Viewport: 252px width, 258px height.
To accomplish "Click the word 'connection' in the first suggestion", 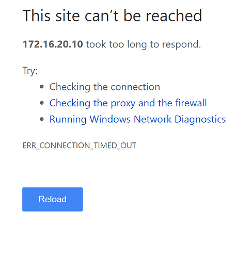I will point(135,87).
